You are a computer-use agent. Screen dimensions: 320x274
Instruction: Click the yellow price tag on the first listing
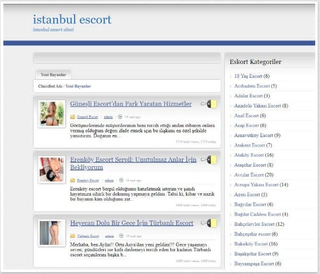pyautogui.click(x=209, y=104)
